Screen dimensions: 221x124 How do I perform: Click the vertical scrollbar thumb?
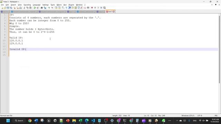[x=219, y=49]
